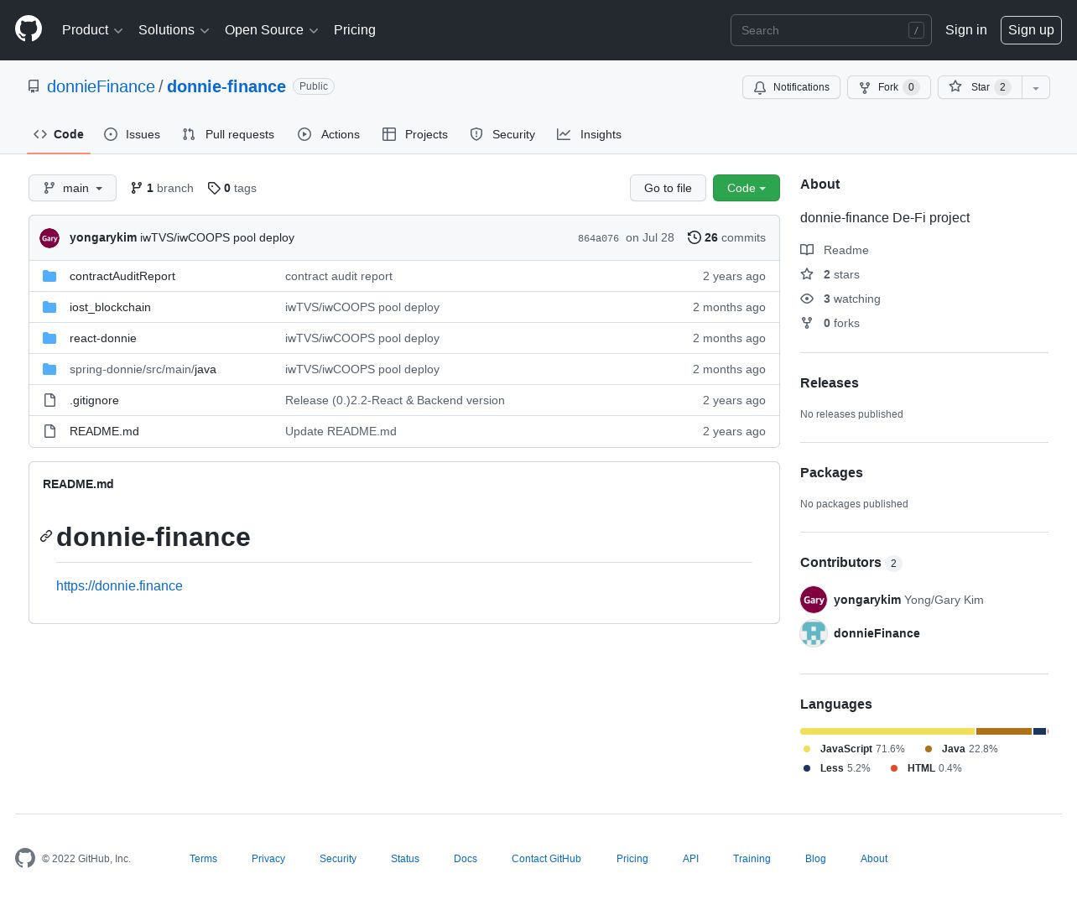View the Insights tab
The image size is (1077, 910).
click(590, 134)
